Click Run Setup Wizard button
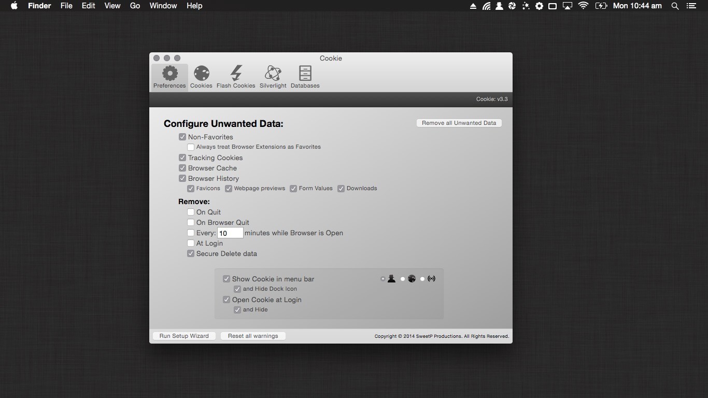 (184, 336)
